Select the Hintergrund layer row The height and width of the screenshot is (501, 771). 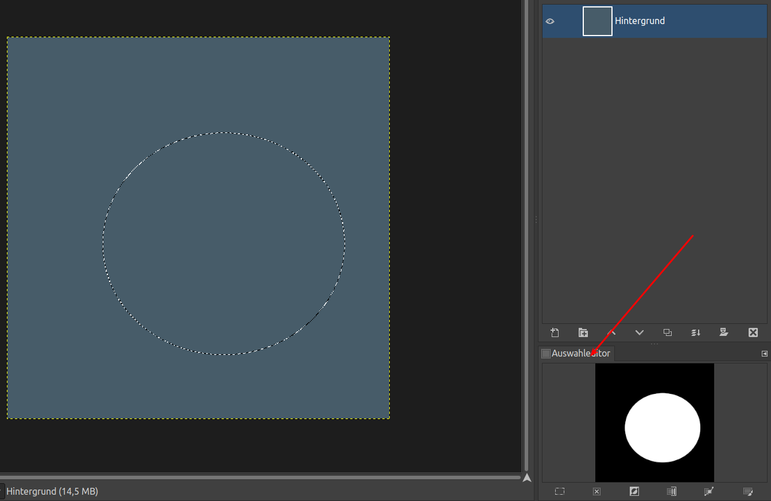[689, 21]
